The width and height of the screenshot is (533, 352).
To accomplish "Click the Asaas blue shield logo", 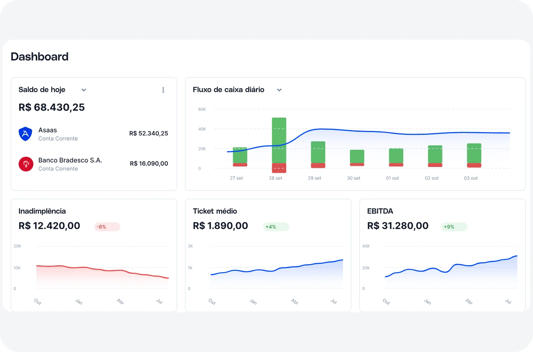I will 25,134.
